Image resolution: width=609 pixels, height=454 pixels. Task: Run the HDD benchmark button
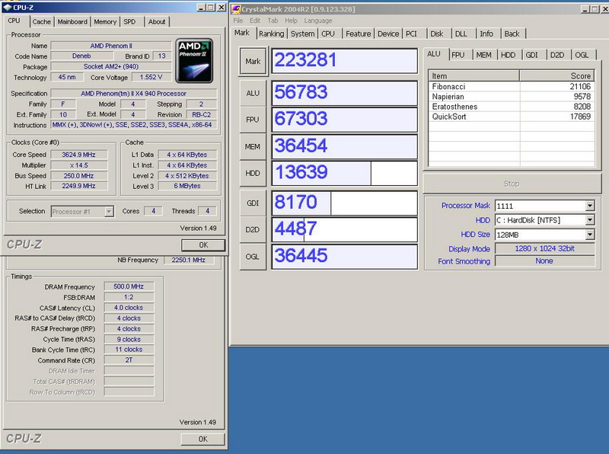pos(253,174)
